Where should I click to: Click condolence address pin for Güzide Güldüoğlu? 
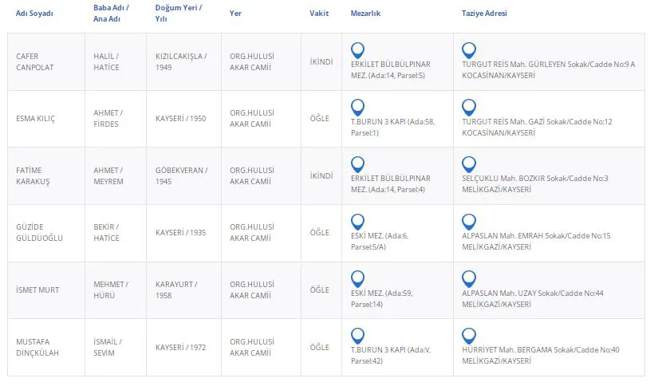pos(469,222)
